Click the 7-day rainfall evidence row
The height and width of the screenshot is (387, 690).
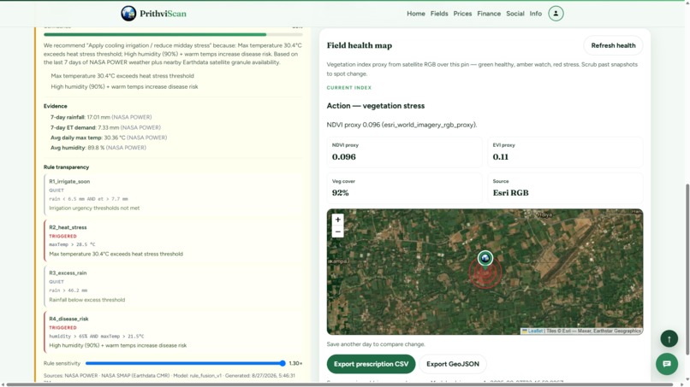(101, 117)
